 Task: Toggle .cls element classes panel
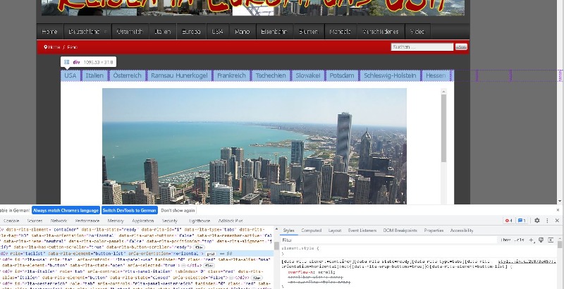[x=519, y=240]
